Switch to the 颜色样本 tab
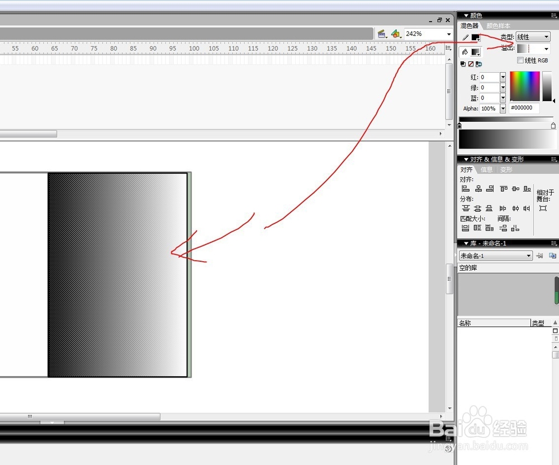 point(498,26)
